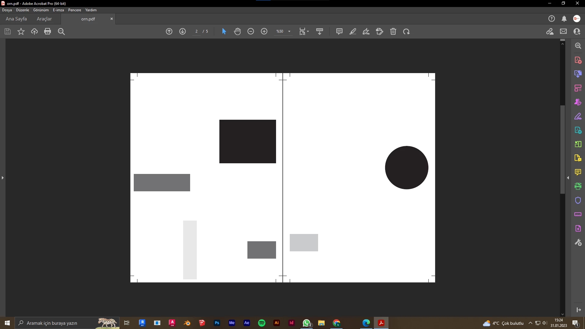This screenshot has height=329, width=585.
Task: Select the highlight text pen tool
Action: tap(353, 31)
